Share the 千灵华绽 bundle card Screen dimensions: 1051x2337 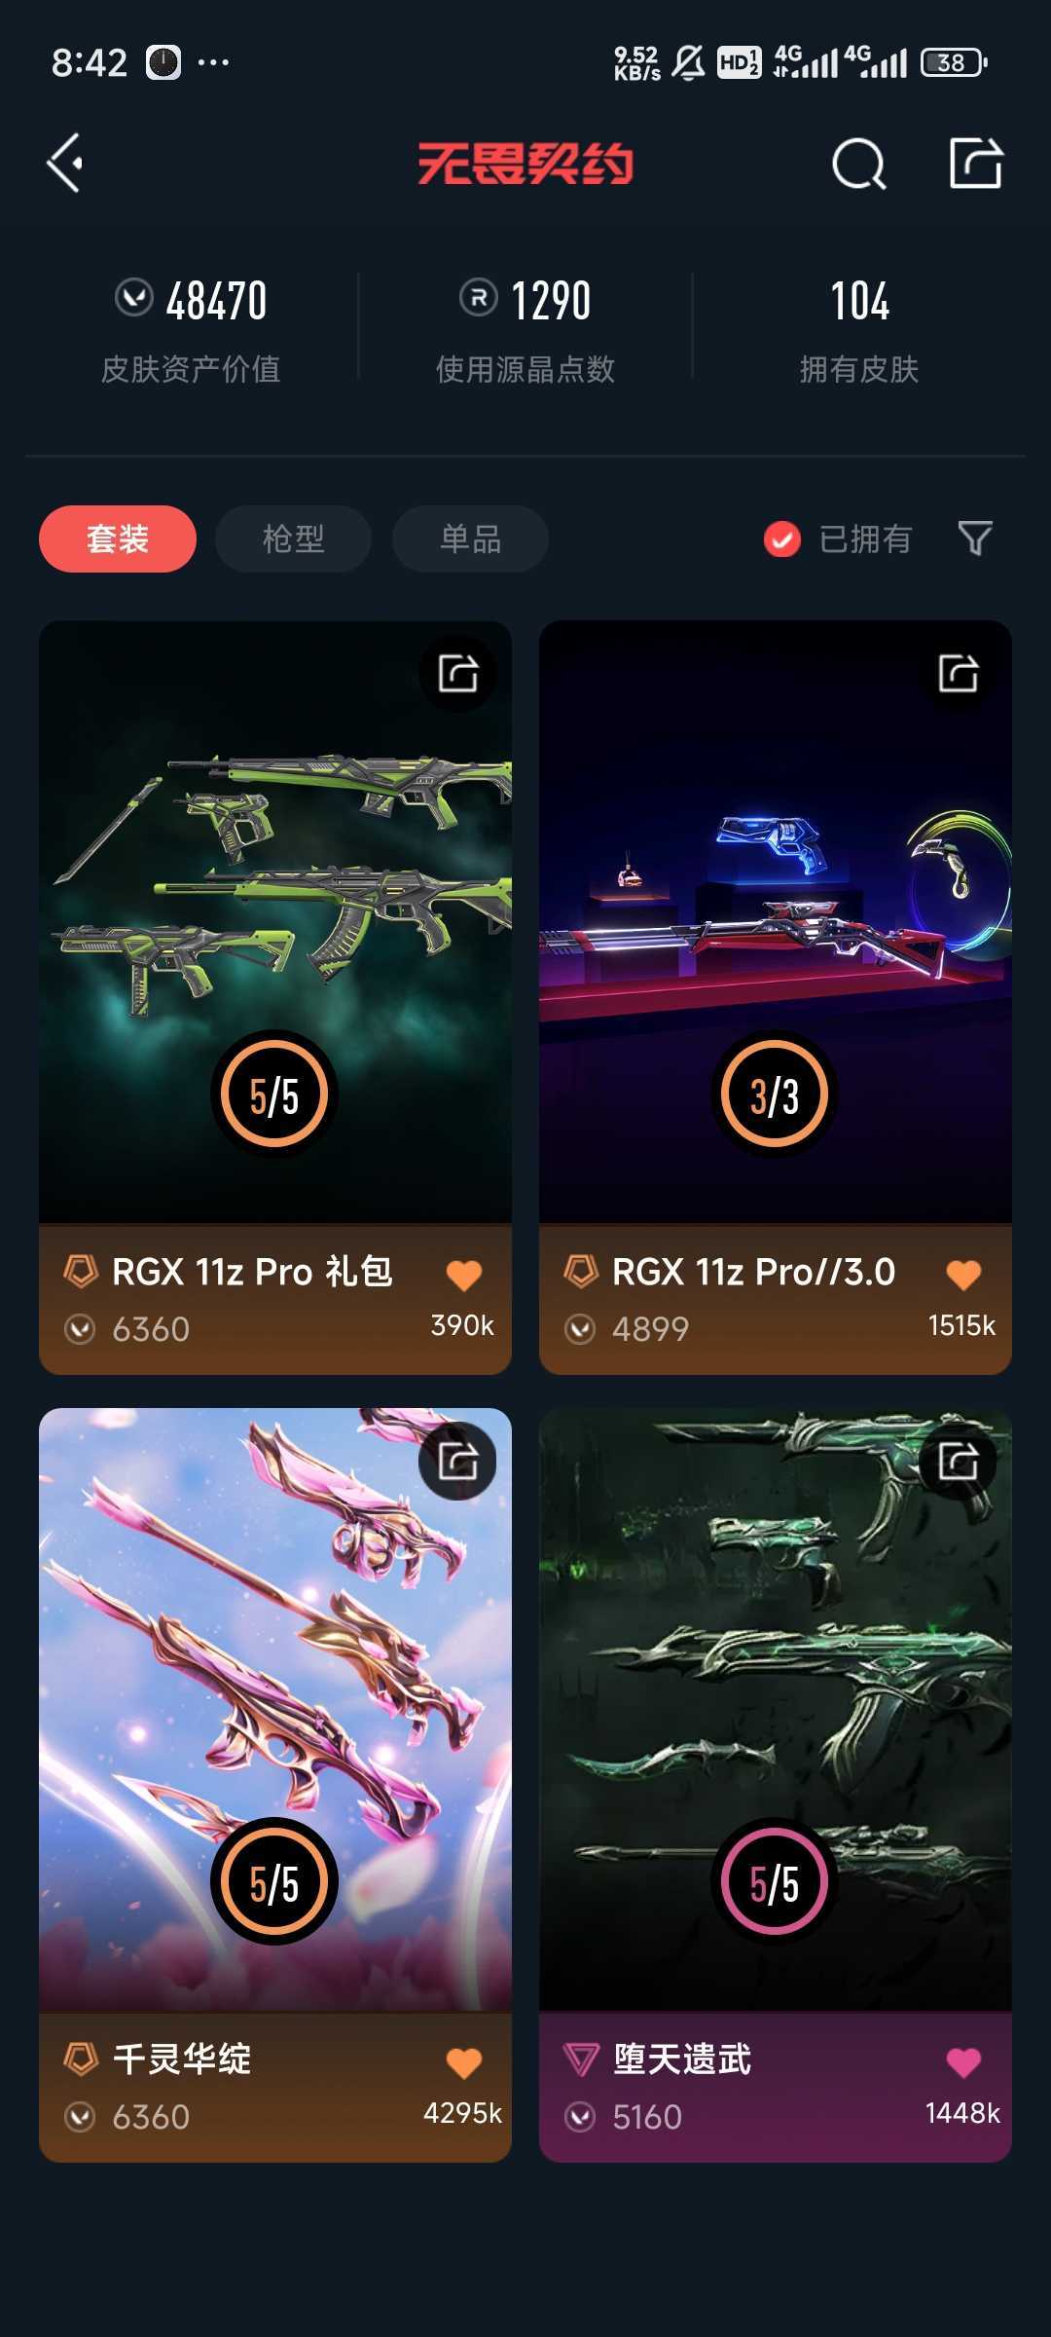pyautogui.click(x=457, y=1461)
